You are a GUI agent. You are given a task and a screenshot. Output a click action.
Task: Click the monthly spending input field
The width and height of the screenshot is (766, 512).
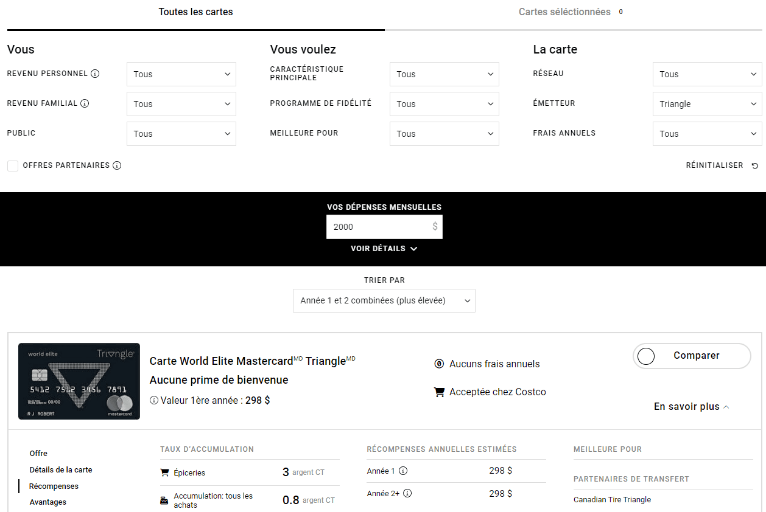click(x=379, y=227)
